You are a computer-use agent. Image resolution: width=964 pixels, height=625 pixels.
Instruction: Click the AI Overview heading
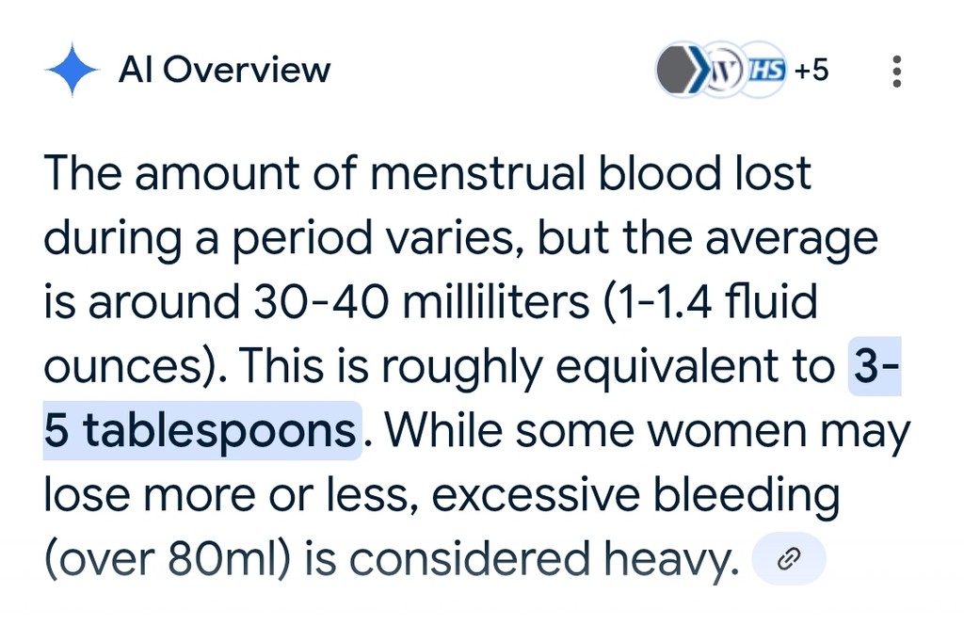[x=224, y=70]
